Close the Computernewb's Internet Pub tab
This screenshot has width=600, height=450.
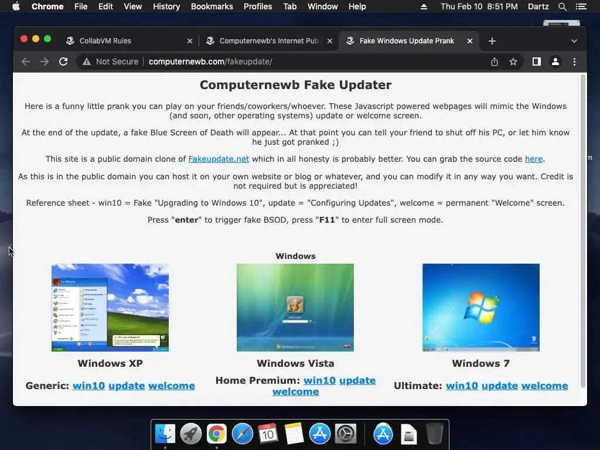(x=330, y=41)
